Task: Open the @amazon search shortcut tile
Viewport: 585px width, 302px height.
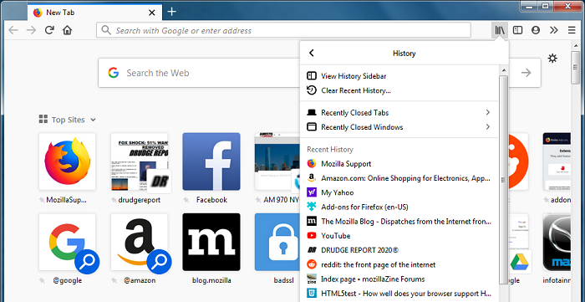Action: tap(140, 243)
